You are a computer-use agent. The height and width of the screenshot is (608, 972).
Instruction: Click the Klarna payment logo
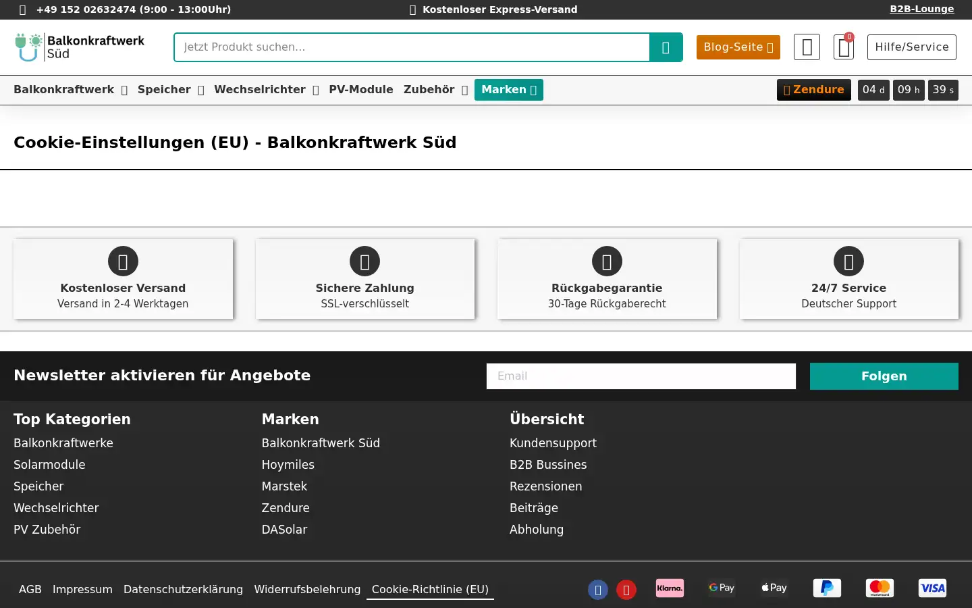point(670,588)
